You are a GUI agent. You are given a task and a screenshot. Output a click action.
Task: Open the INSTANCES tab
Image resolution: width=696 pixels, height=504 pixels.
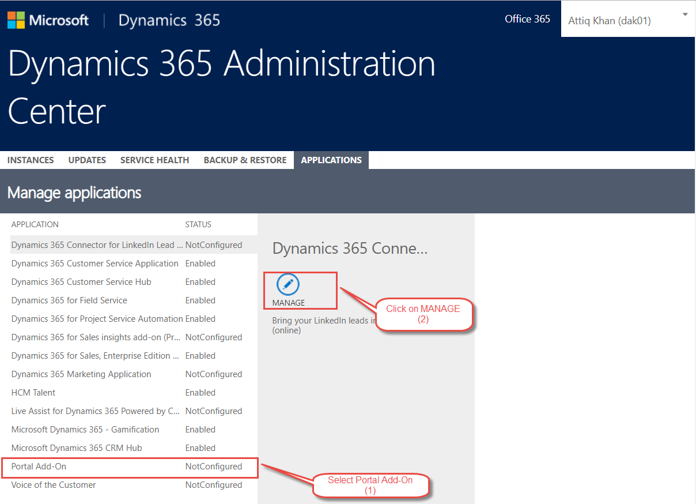[31, 160]
